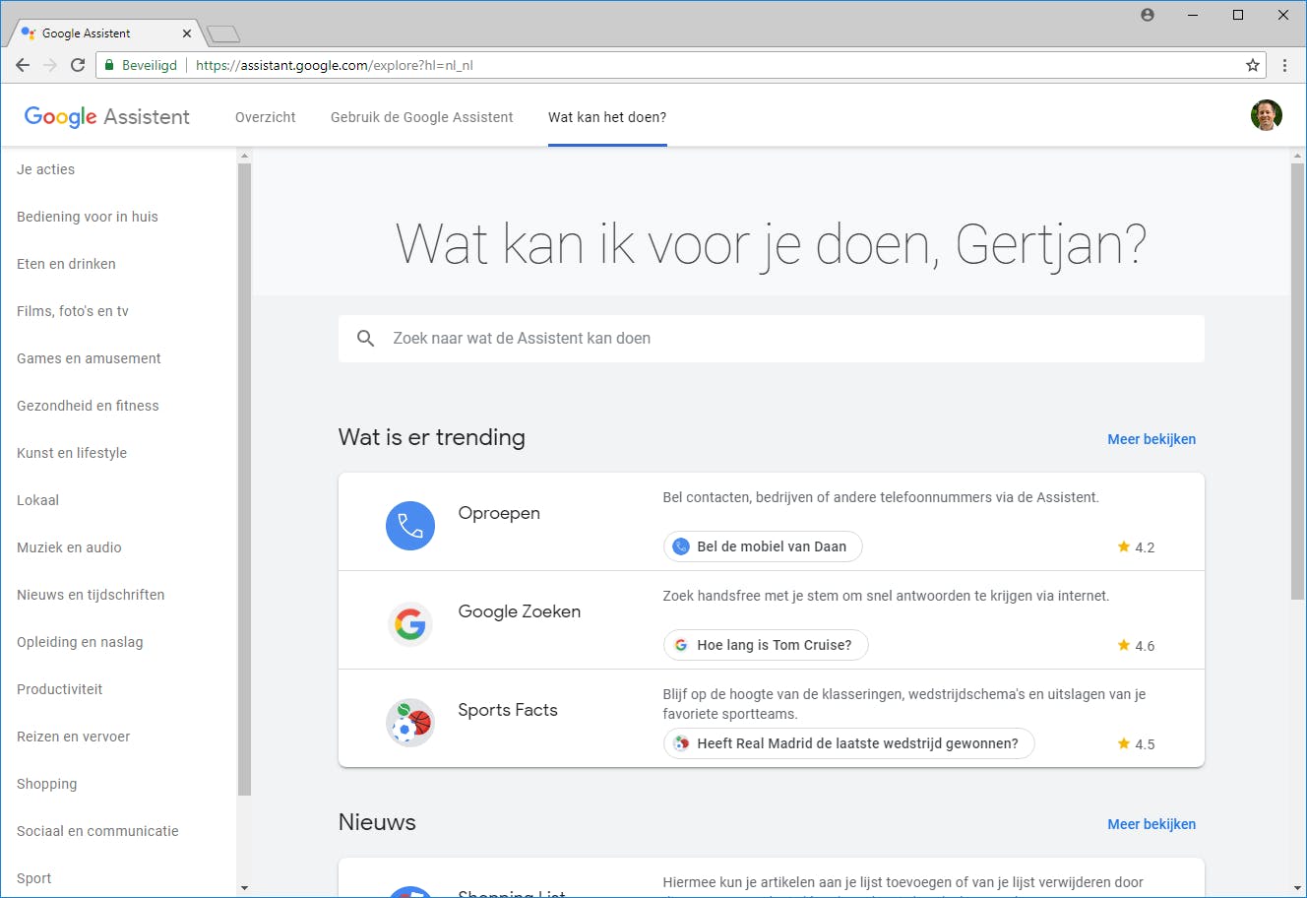The image size is (1307, 898).
Task: Choose Films, foto's en tv category
Action: click(73, 311)
